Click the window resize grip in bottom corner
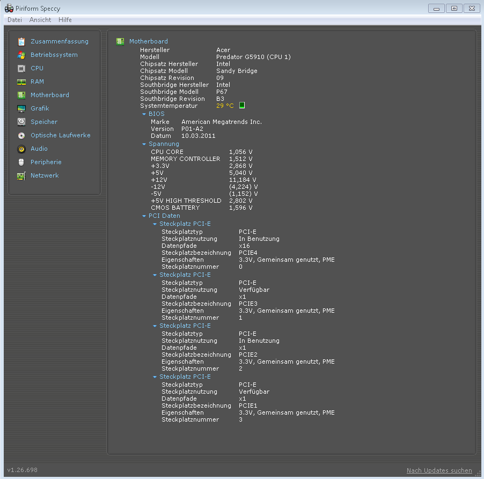Screen dimensions: 484x479 pos(479,474)
